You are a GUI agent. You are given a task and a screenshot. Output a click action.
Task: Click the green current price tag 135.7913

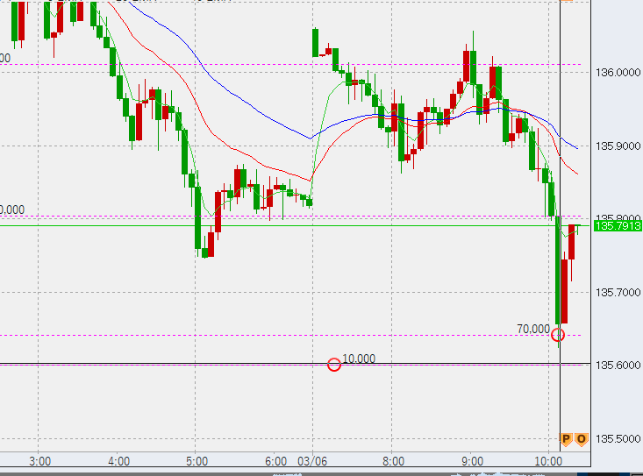pyautogui.click(x=618, y=226)
